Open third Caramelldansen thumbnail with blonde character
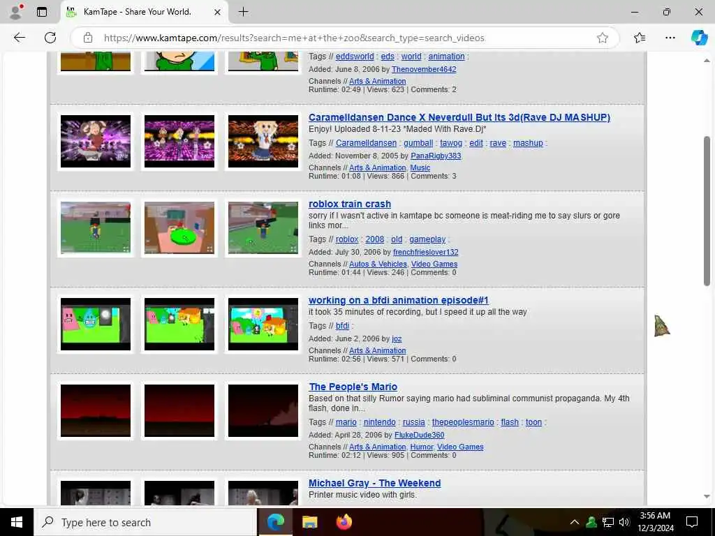Viewport: 715px width, 536px height. [263, 141]
